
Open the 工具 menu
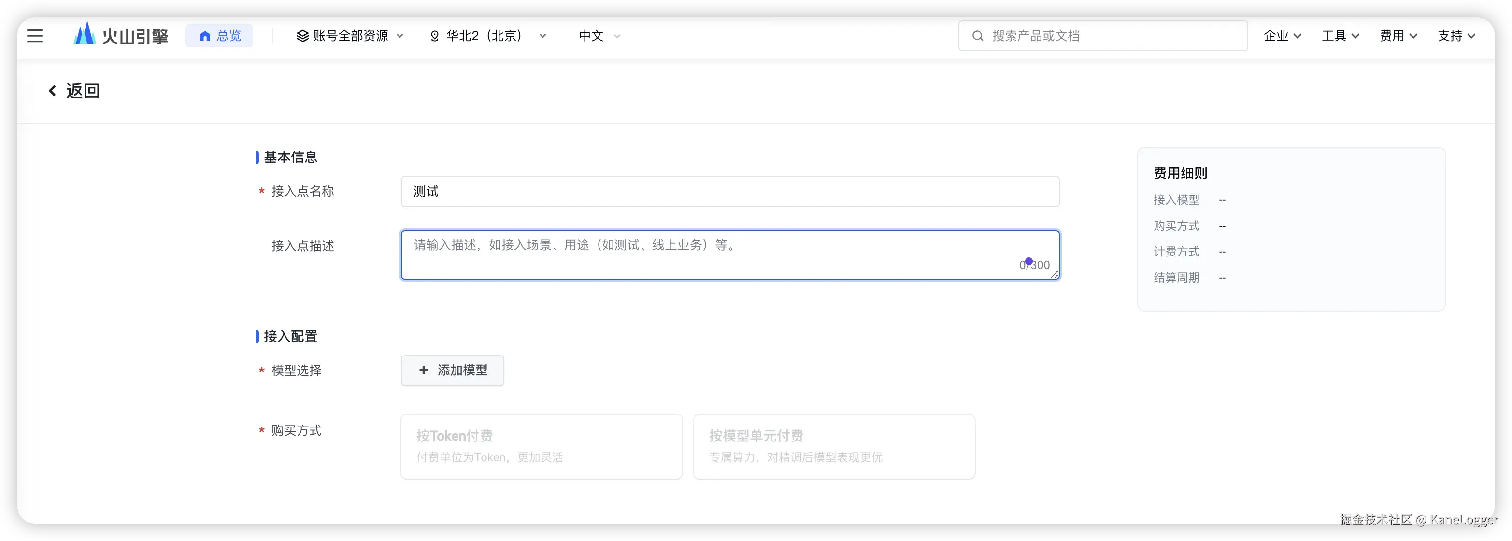point(1340,36)
